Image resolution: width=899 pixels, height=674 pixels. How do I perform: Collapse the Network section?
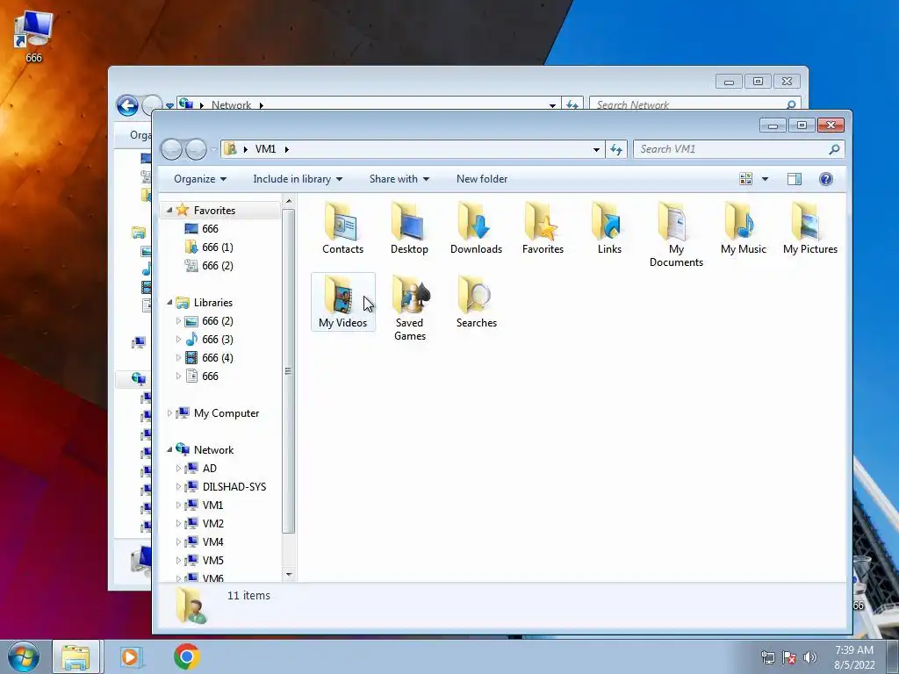[169, 450]
